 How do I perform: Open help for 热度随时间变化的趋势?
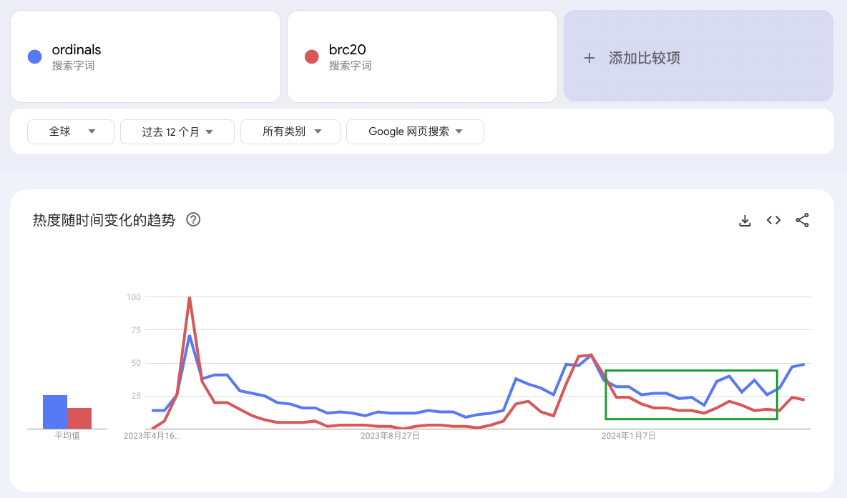pyautogui.click(x=193, y=220)
